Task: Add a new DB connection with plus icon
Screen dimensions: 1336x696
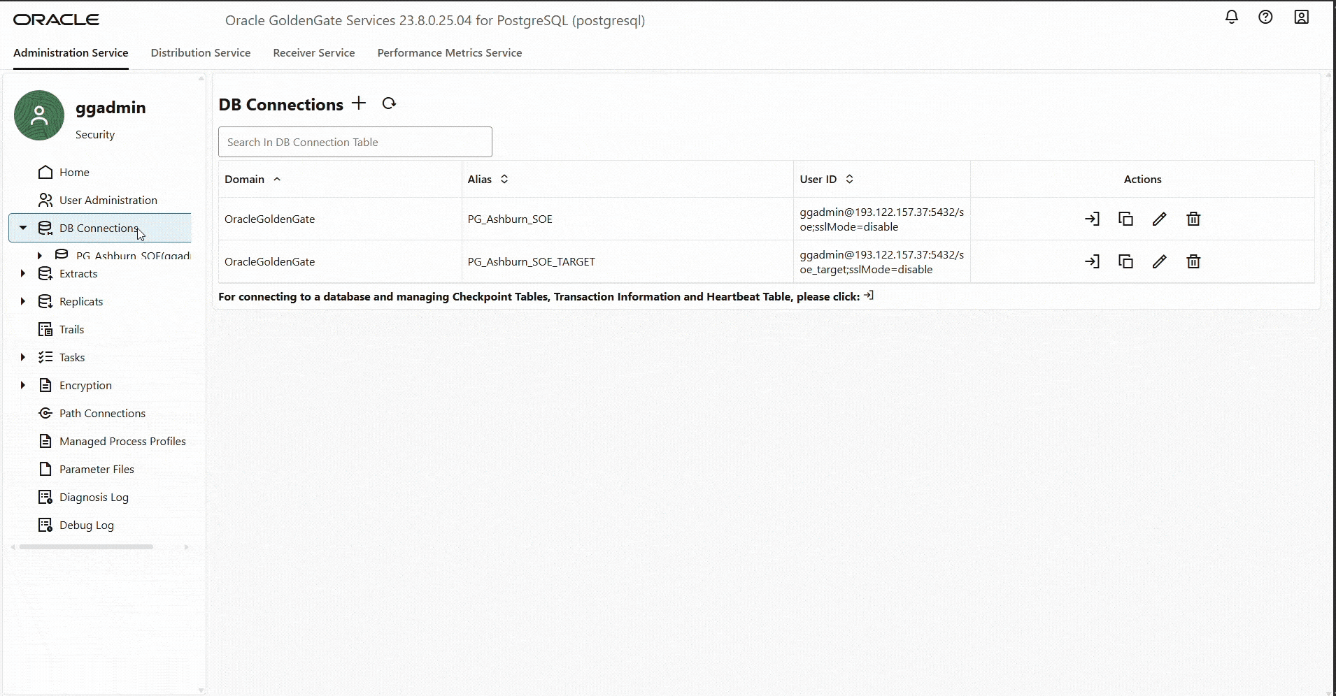Action: (x=359, y=103)
